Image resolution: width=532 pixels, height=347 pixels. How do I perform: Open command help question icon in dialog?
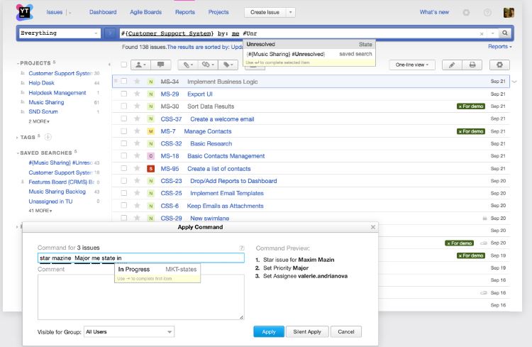(242, 248)
